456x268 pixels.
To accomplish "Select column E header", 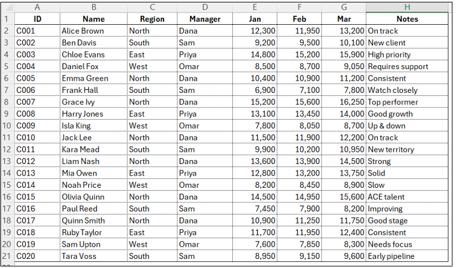I will (x=255, y=8).
